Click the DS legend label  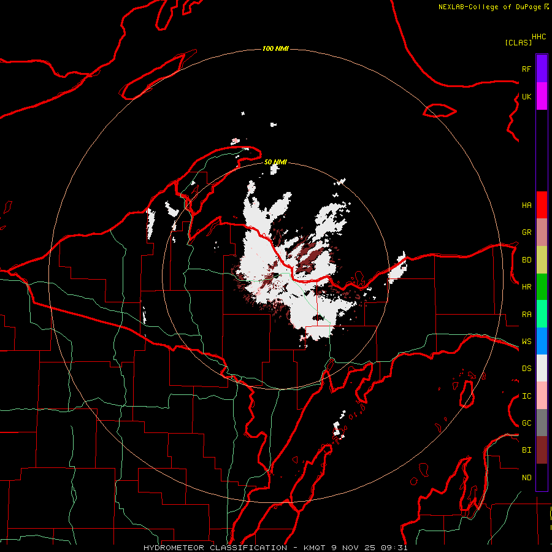click(x=526, y=369)
